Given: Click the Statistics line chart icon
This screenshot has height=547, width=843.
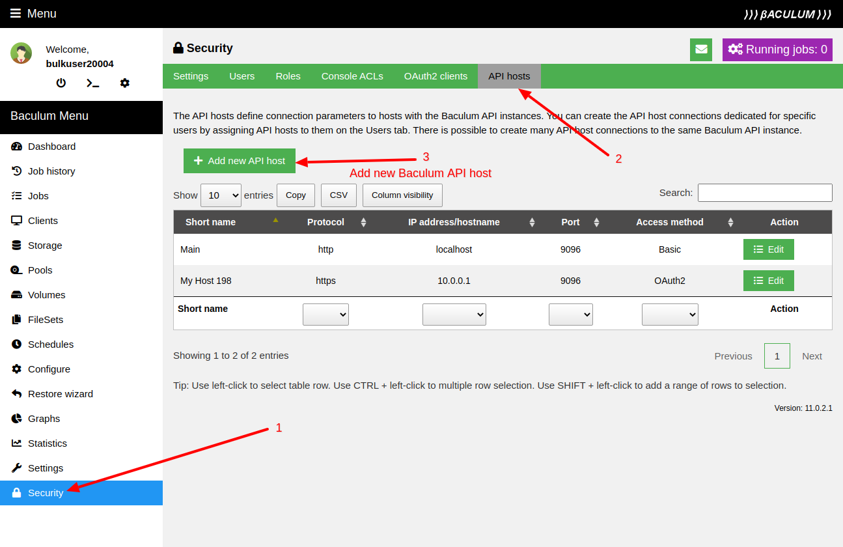Looking at the screenshot, I should coord(17,443).
